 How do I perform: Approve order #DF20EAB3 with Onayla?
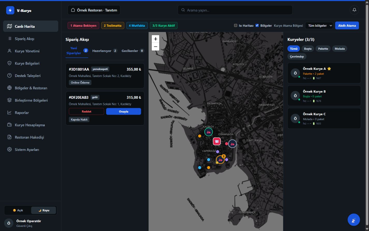[x=124, y=111]
